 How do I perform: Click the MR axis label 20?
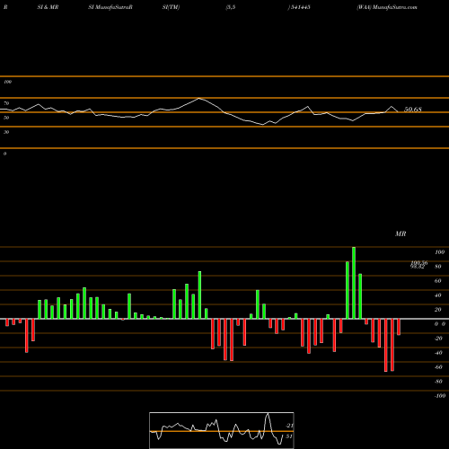pyautogui.click(x=437, y=310)
